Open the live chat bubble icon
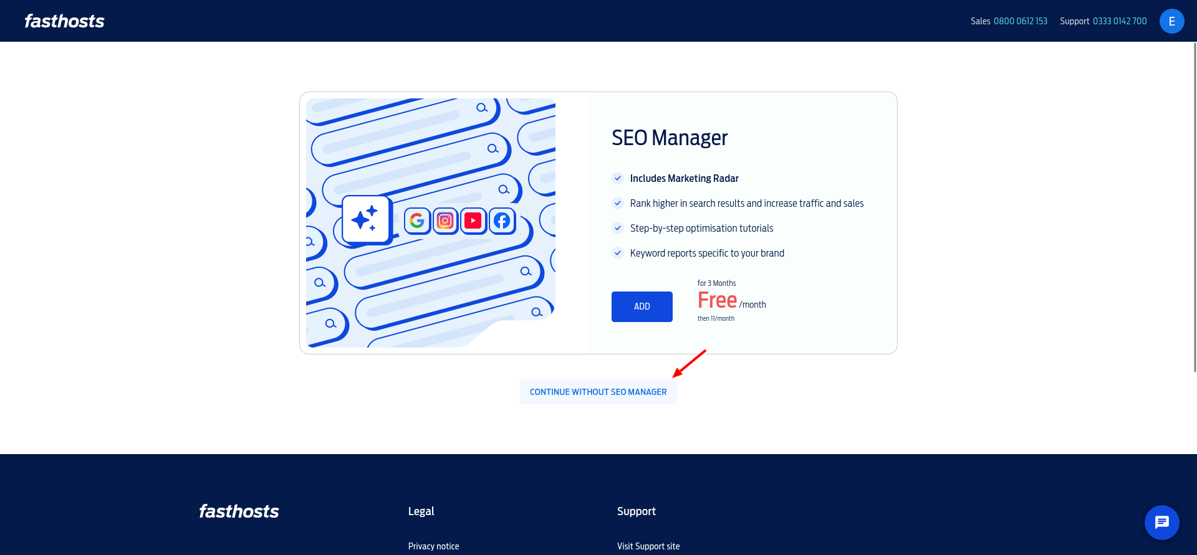 click(1161, 522)
